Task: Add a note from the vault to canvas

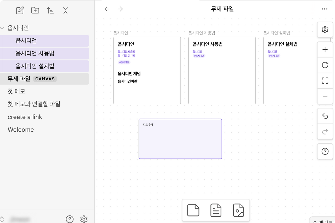Action: [x=216, y=210]
